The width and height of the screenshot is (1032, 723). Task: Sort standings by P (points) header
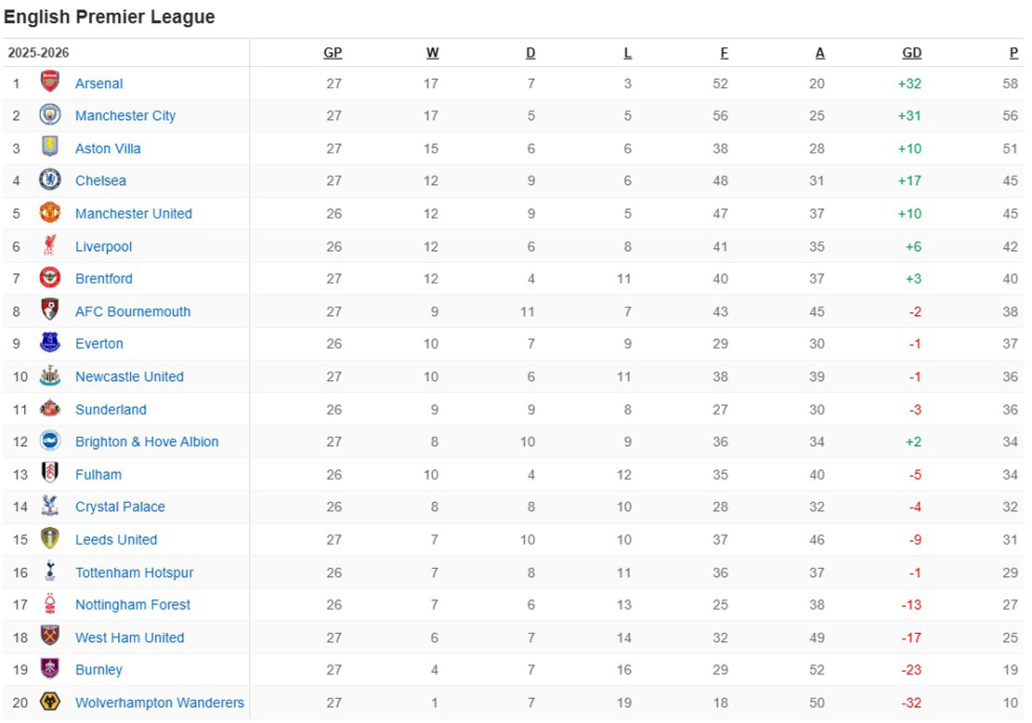[1013, 53]
